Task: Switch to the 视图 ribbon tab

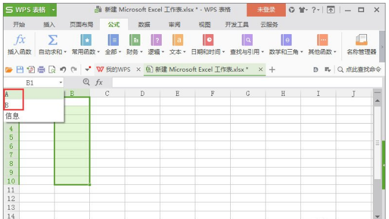Action: [205, 24]
